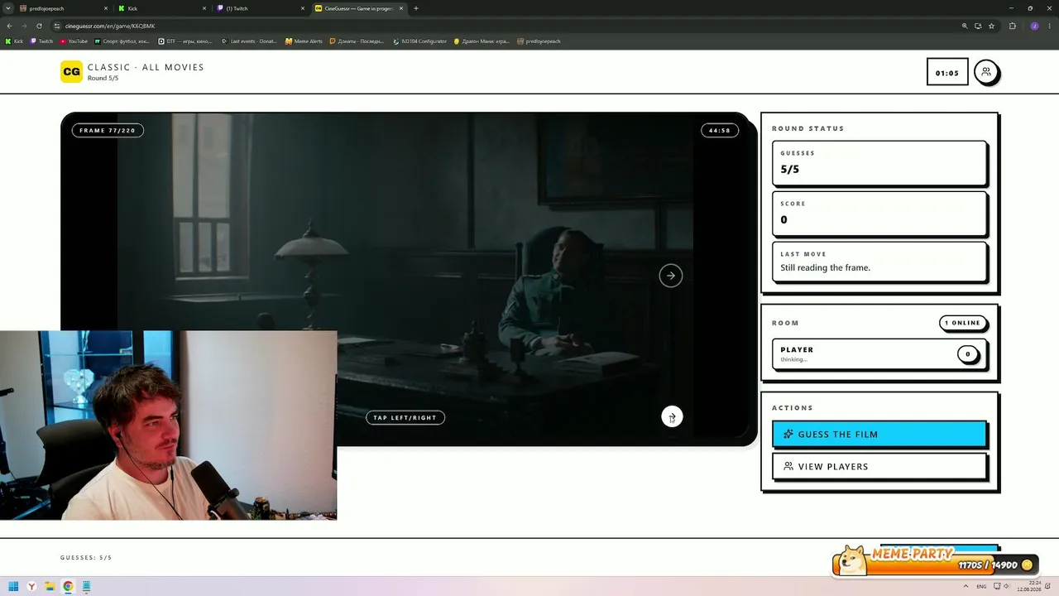
Task: Click the 44:58 frame timestamp badge
Action: (720, 130)
